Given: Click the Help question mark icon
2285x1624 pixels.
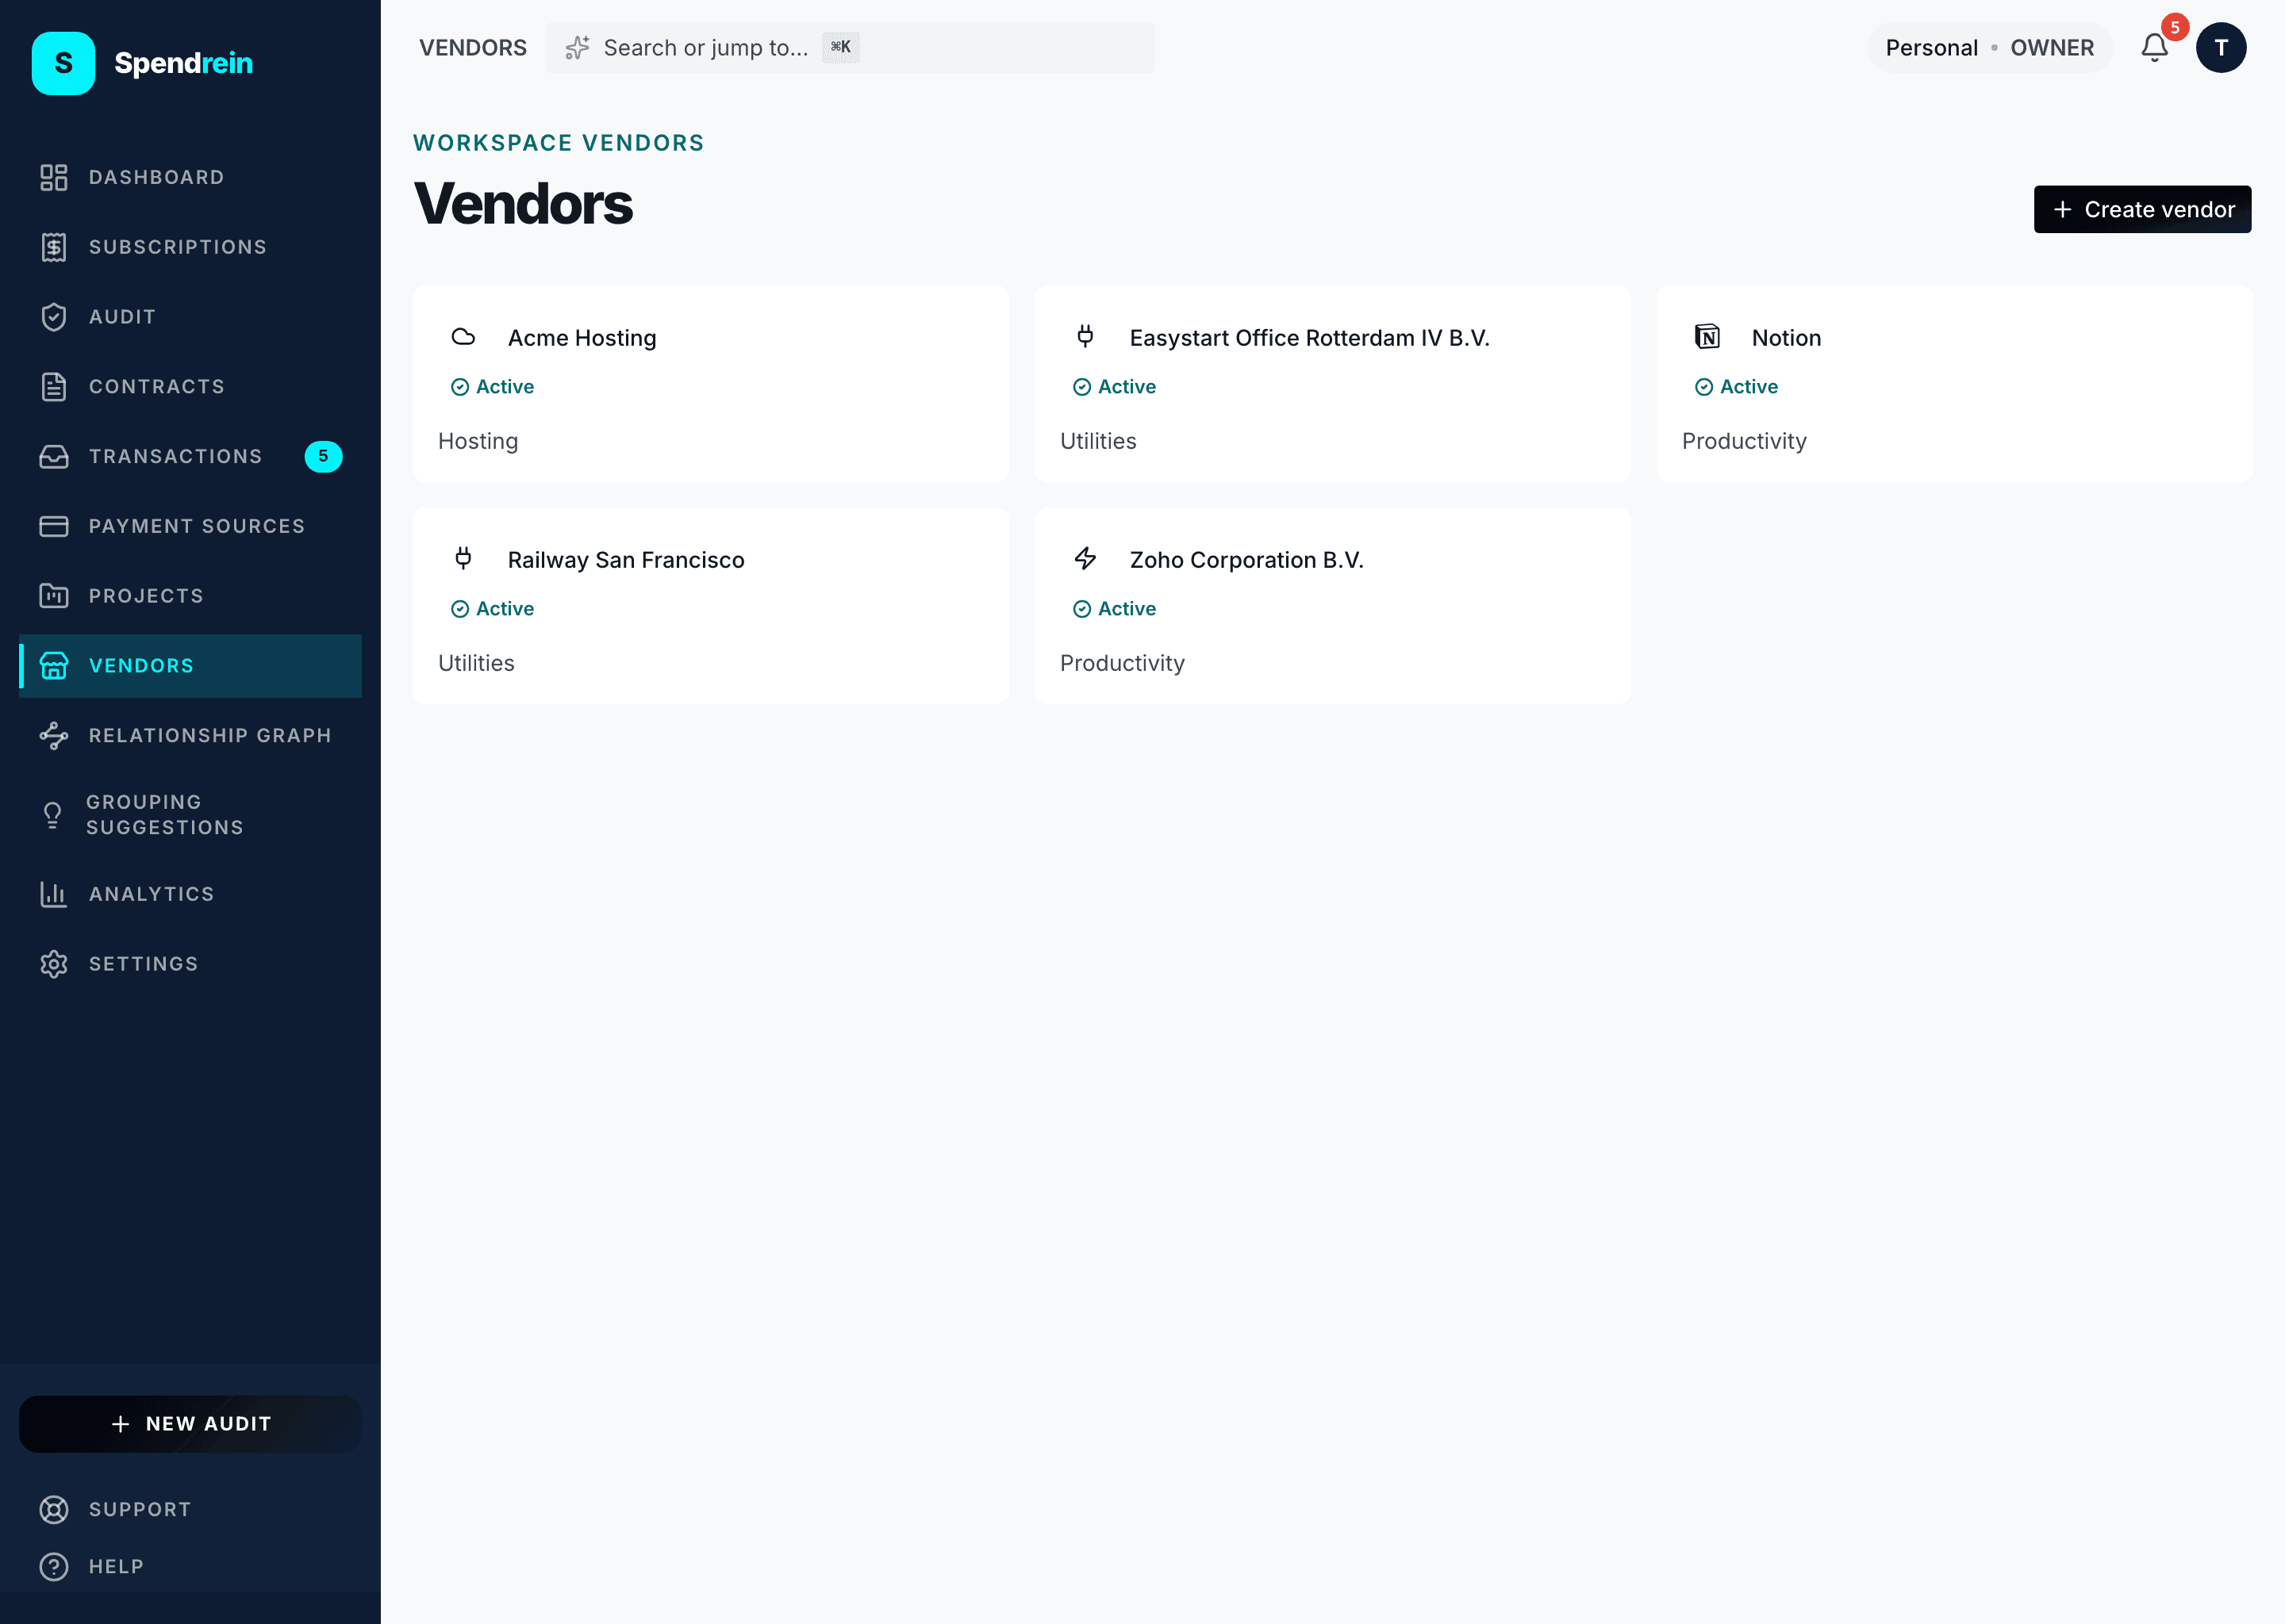Looking at the screenshot, I should click(x=54, y=1566).
